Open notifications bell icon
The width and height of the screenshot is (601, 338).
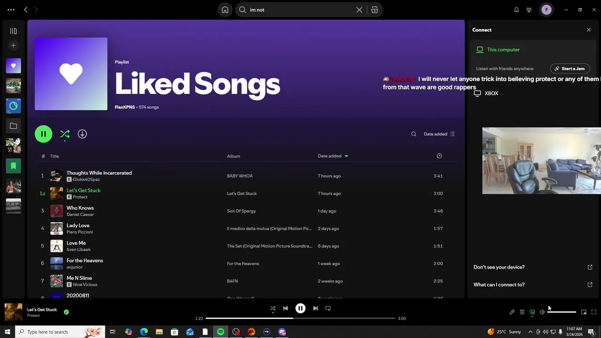516,10
